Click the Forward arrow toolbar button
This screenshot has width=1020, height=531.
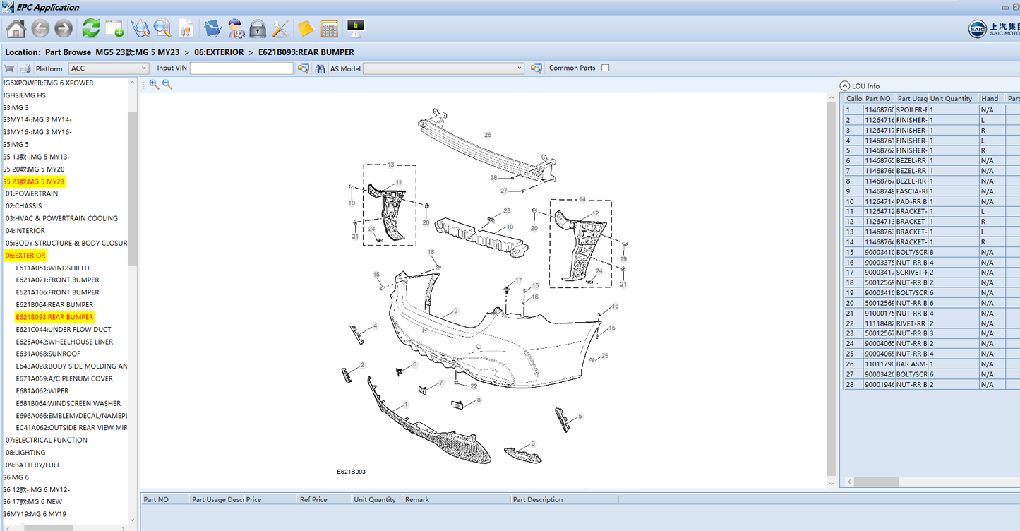point(64,28)
